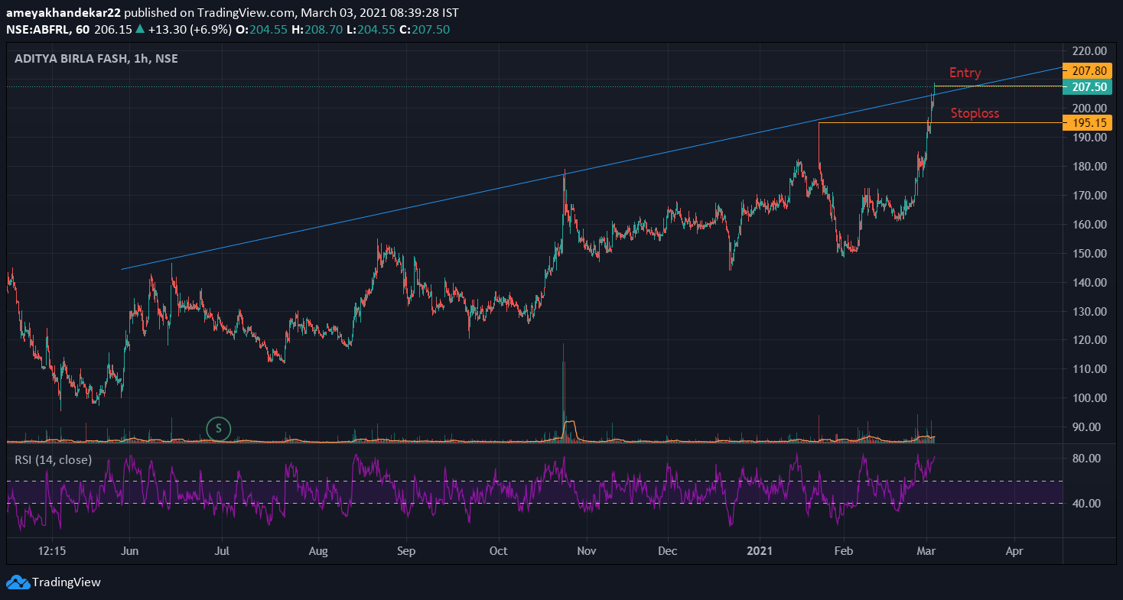This screenshot has width=1123, height=600.
Task: Click the Jun label on time axis
Action: (x=130, y=550)
